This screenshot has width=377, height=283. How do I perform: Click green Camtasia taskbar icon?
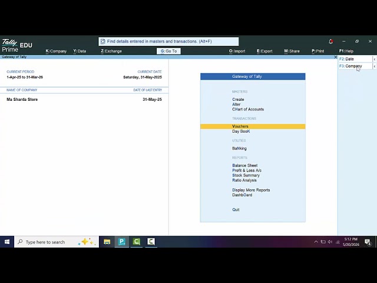[x=136, y=242]
